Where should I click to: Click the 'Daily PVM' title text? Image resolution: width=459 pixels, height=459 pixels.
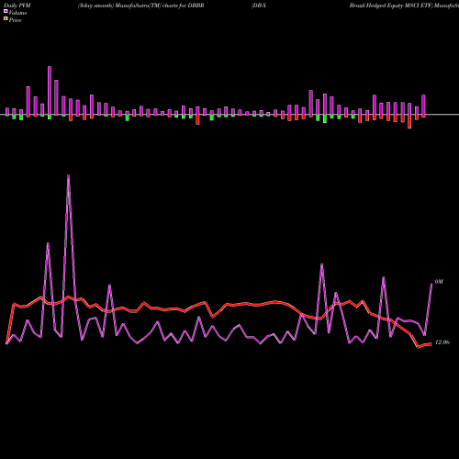pos(17,6)
